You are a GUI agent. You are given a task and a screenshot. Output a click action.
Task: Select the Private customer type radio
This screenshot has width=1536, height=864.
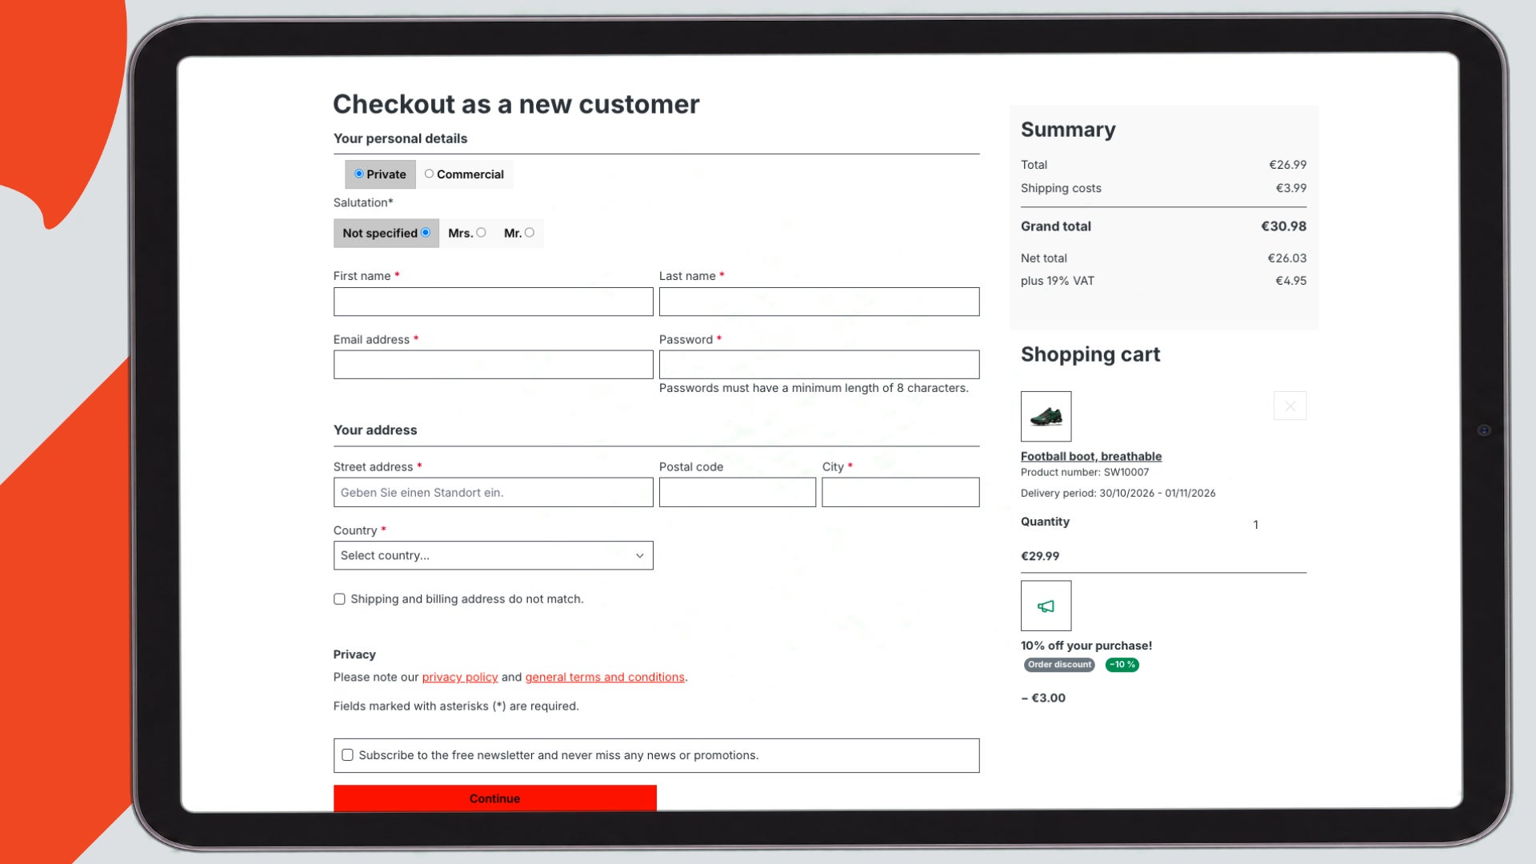point(359,174)
